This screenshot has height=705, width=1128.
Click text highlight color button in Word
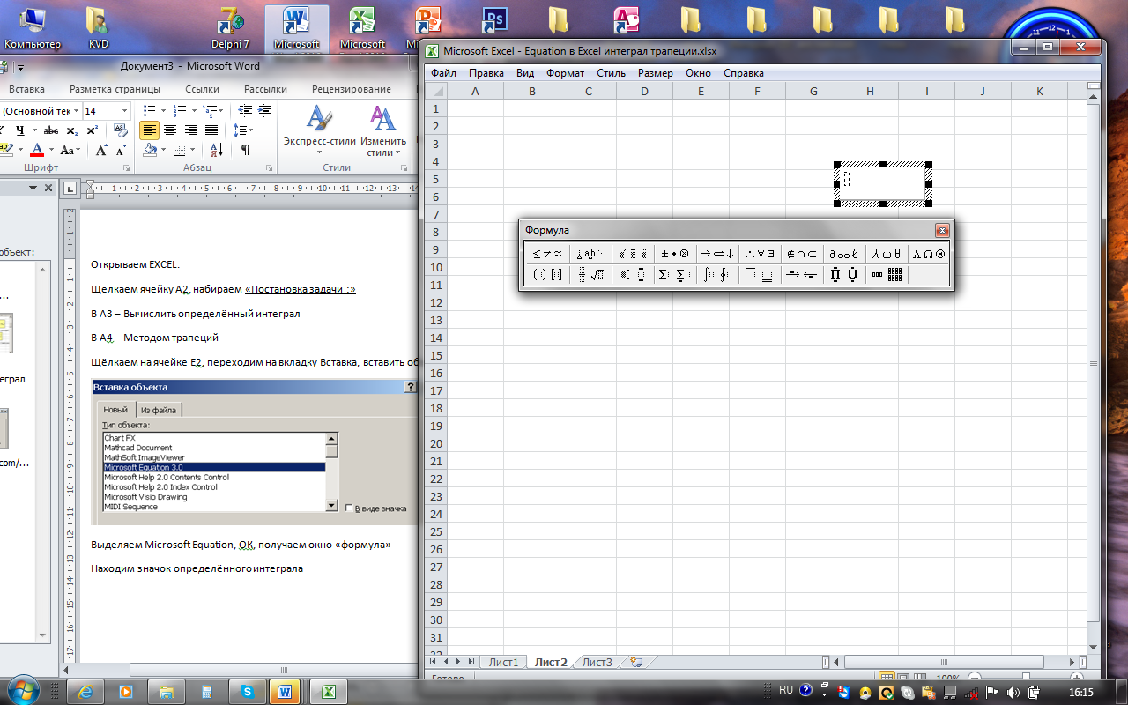coord(6,150)
